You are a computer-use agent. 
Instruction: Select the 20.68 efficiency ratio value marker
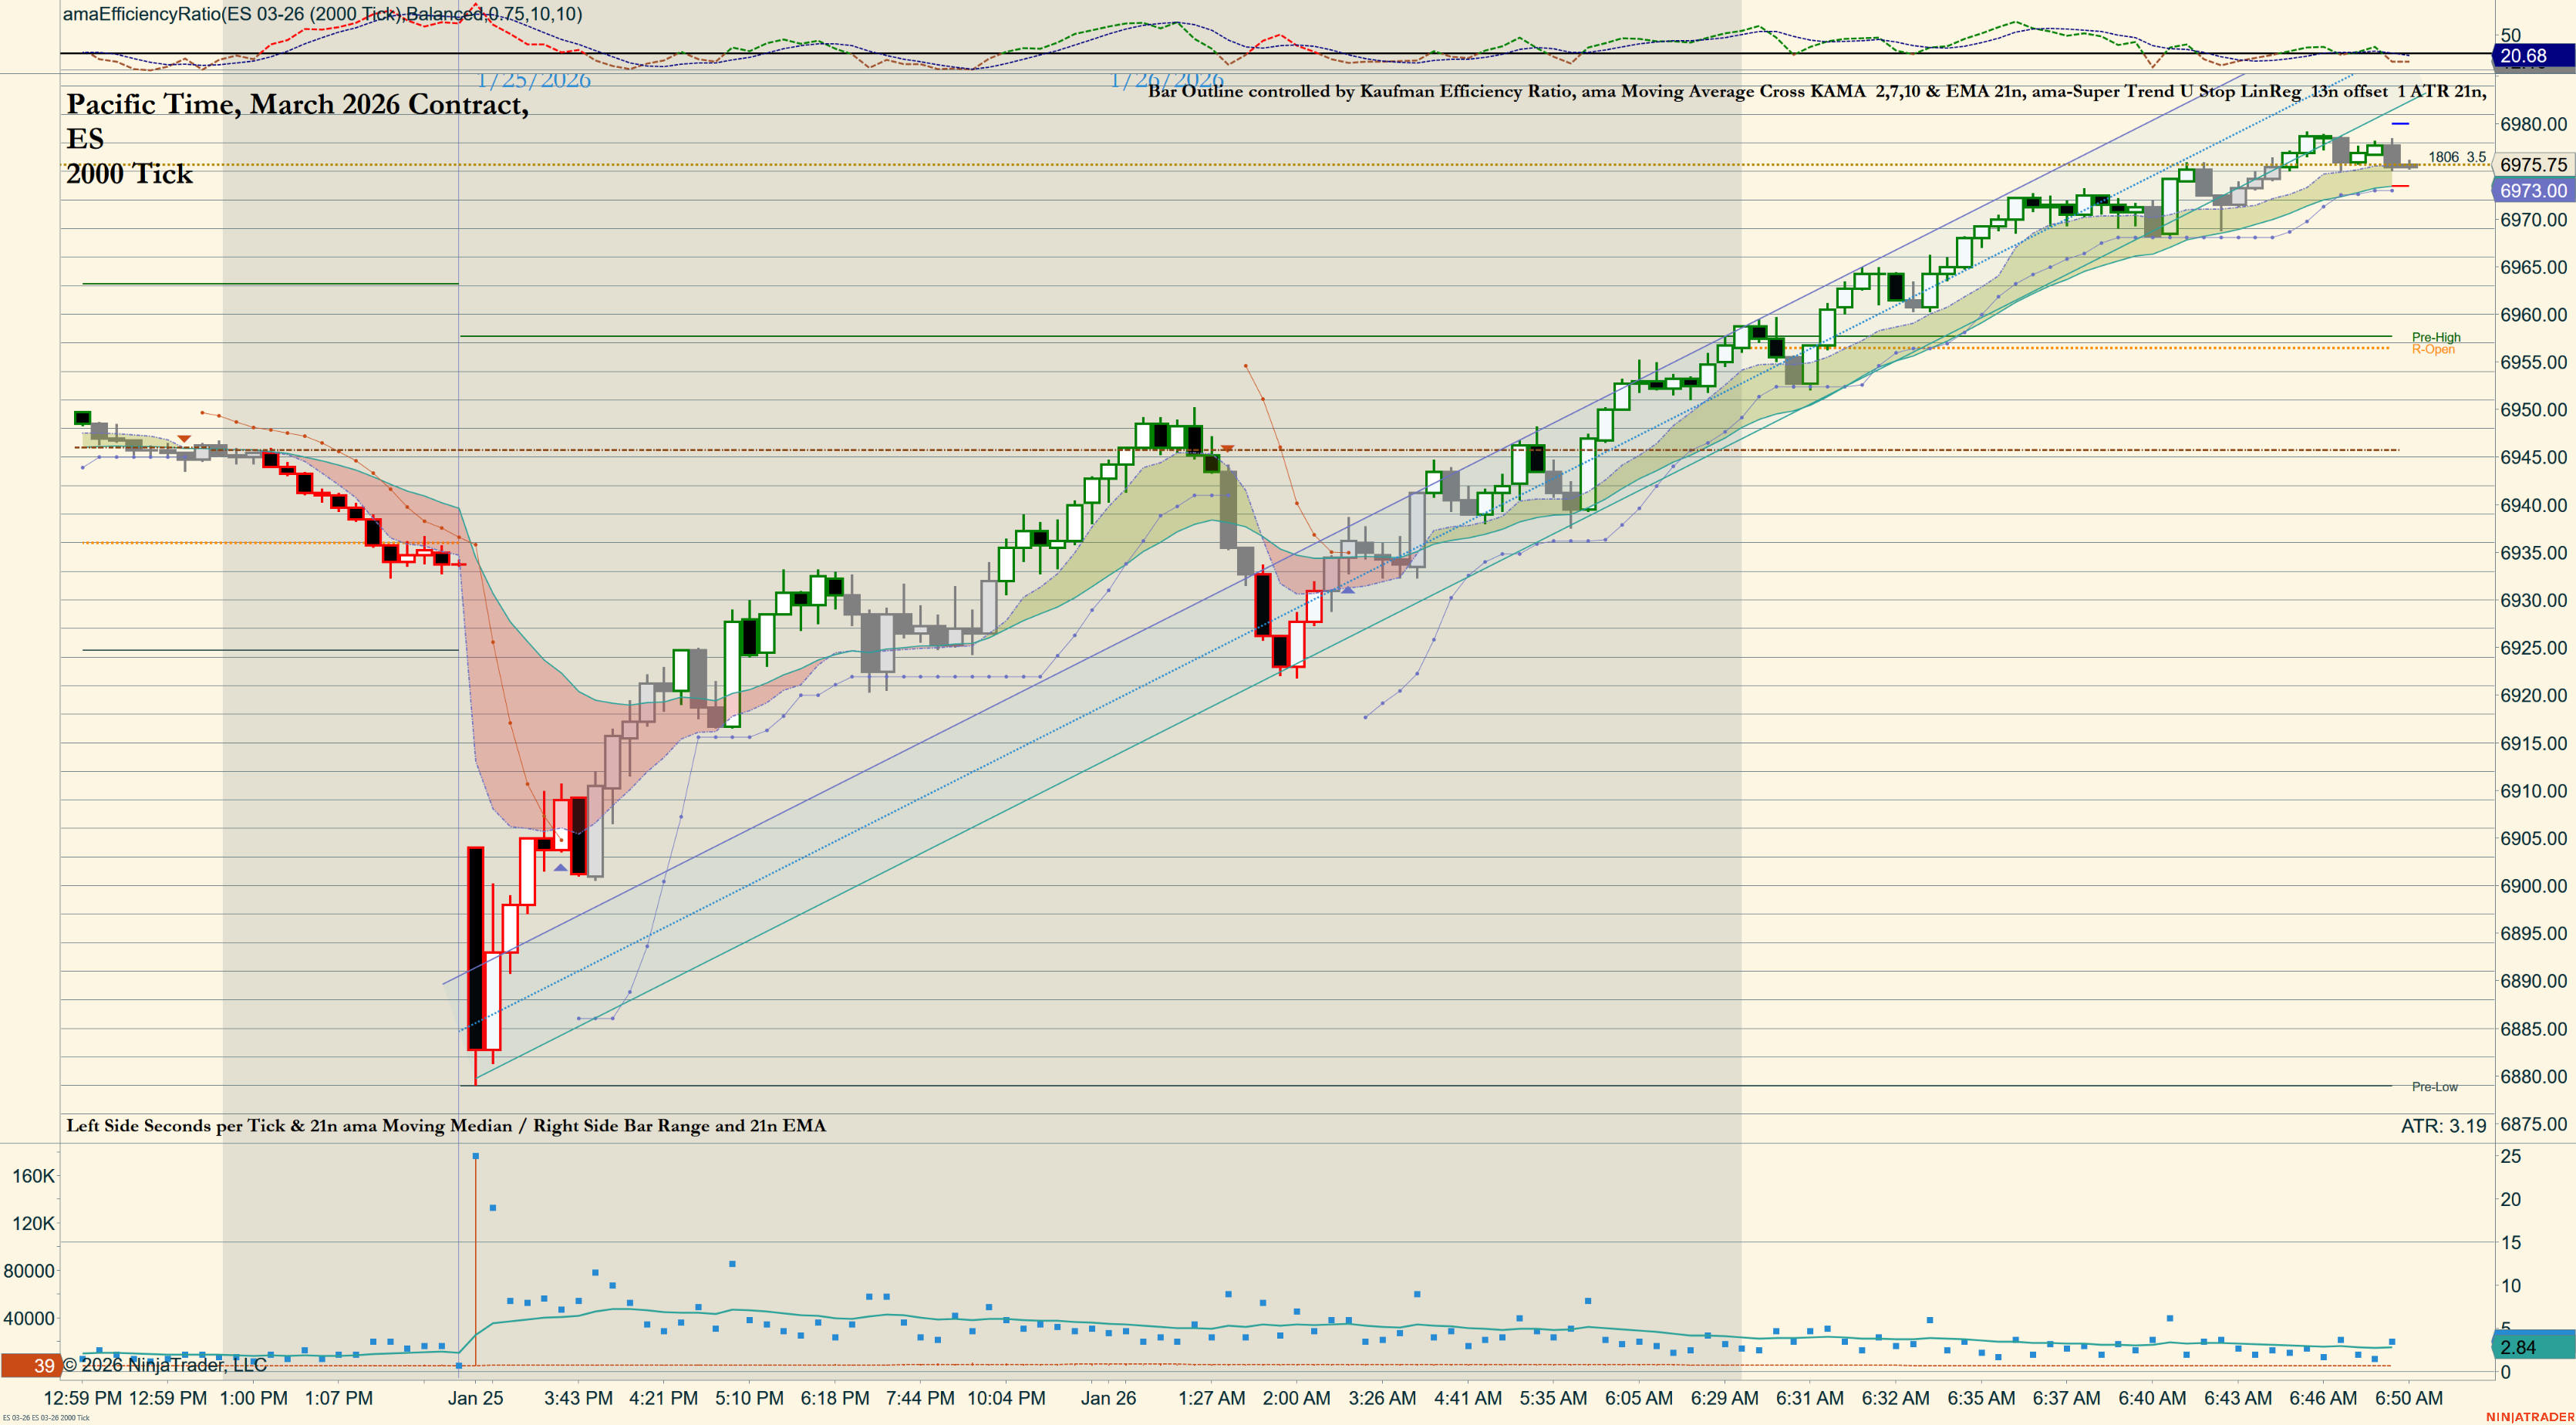pos(2535,56)
